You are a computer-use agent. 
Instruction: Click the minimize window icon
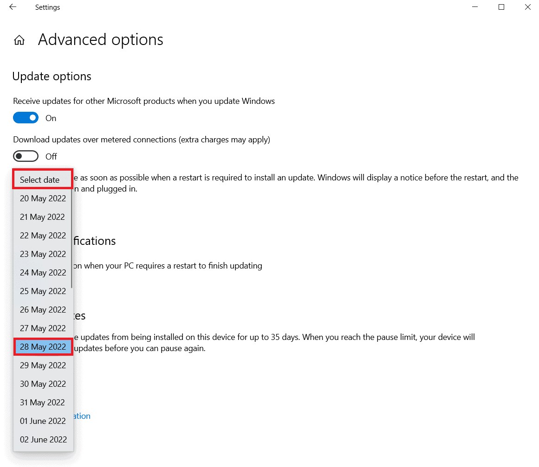tap(474, 7)
